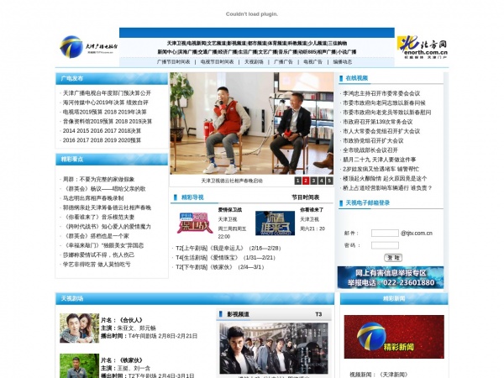504x378 pixels.
Task: Open 爱情保卫战 program logo image
Action: point(195,223)
